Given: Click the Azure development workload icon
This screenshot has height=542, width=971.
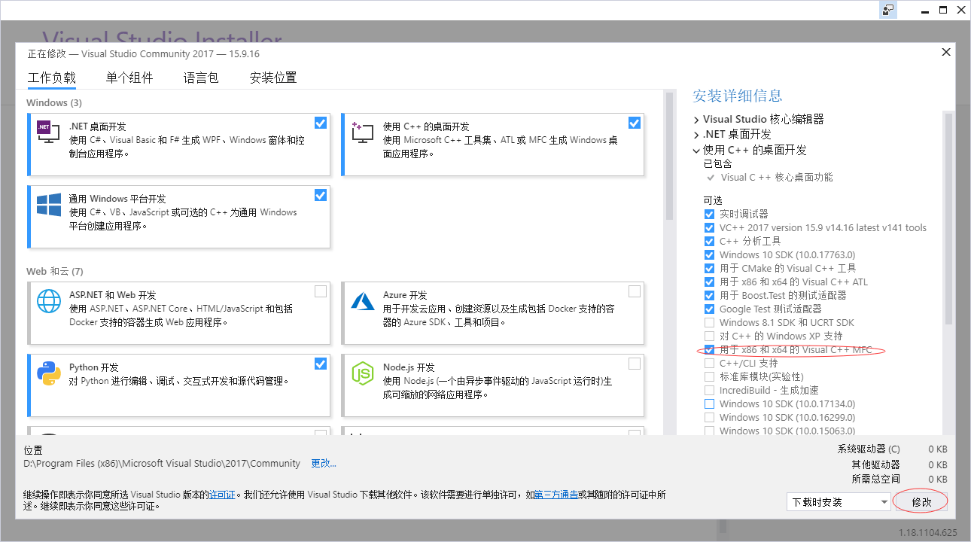Looking at the screenshot, I should pos(362,300).
